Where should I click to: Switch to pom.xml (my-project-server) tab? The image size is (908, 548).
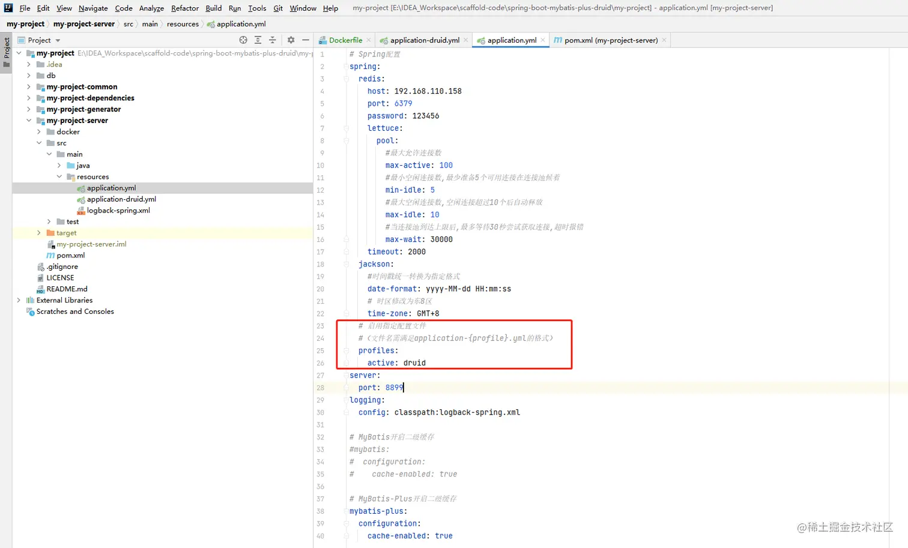tap(611, 40)
